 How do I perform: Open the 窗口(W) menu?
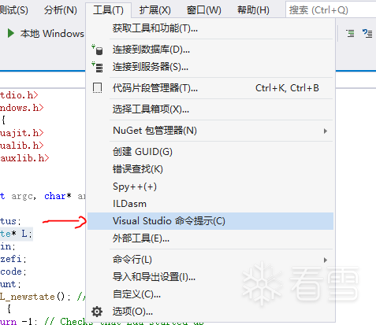(x=204, y=10)
